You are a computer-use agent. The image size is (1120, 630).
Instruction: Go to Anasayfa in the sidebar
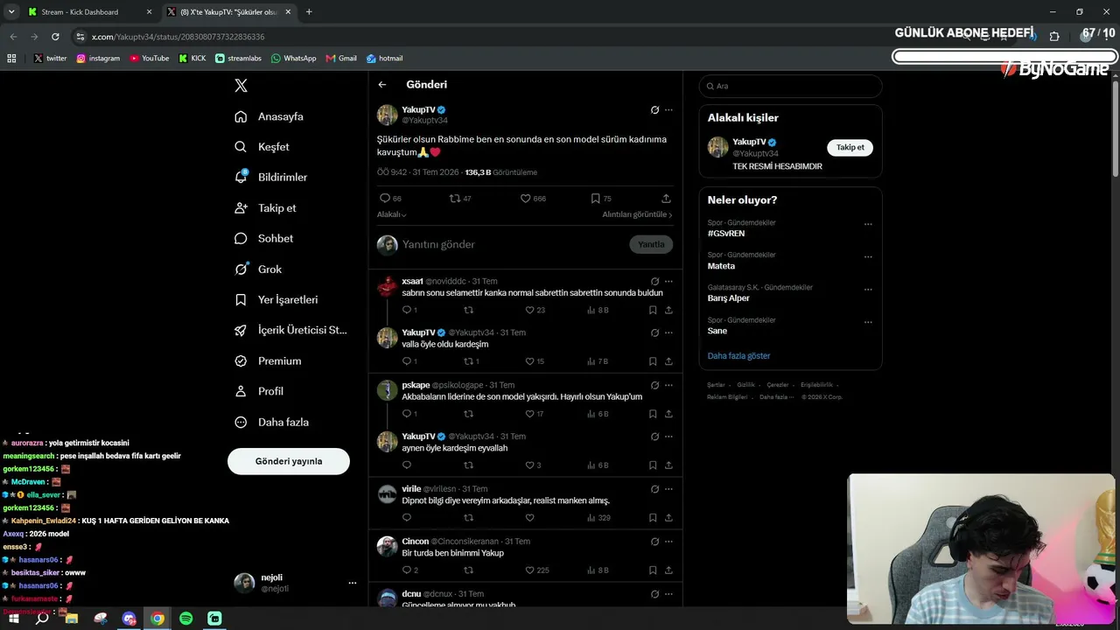[269, 116]
